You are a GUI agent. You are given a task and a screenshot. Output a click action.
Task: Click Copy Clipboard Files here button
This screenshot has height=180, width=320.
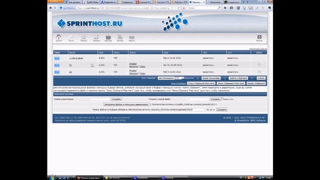(201, 83)
